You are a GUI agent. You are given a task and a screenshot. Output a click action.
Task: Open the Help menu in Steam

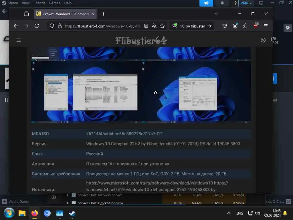[x=68, y=3]
